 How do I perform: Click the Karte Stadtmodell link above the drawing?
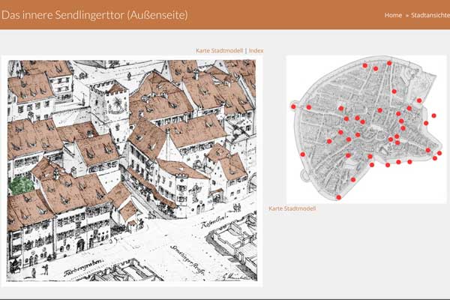pos(219,50)
